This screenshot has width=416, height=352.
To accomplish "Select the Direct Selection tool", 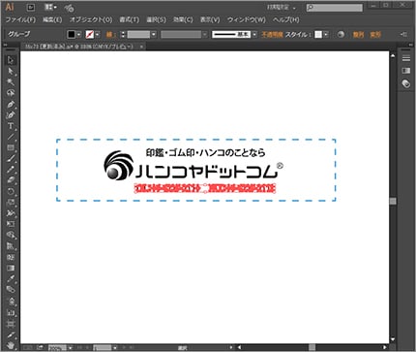I will tap(11, 71).
